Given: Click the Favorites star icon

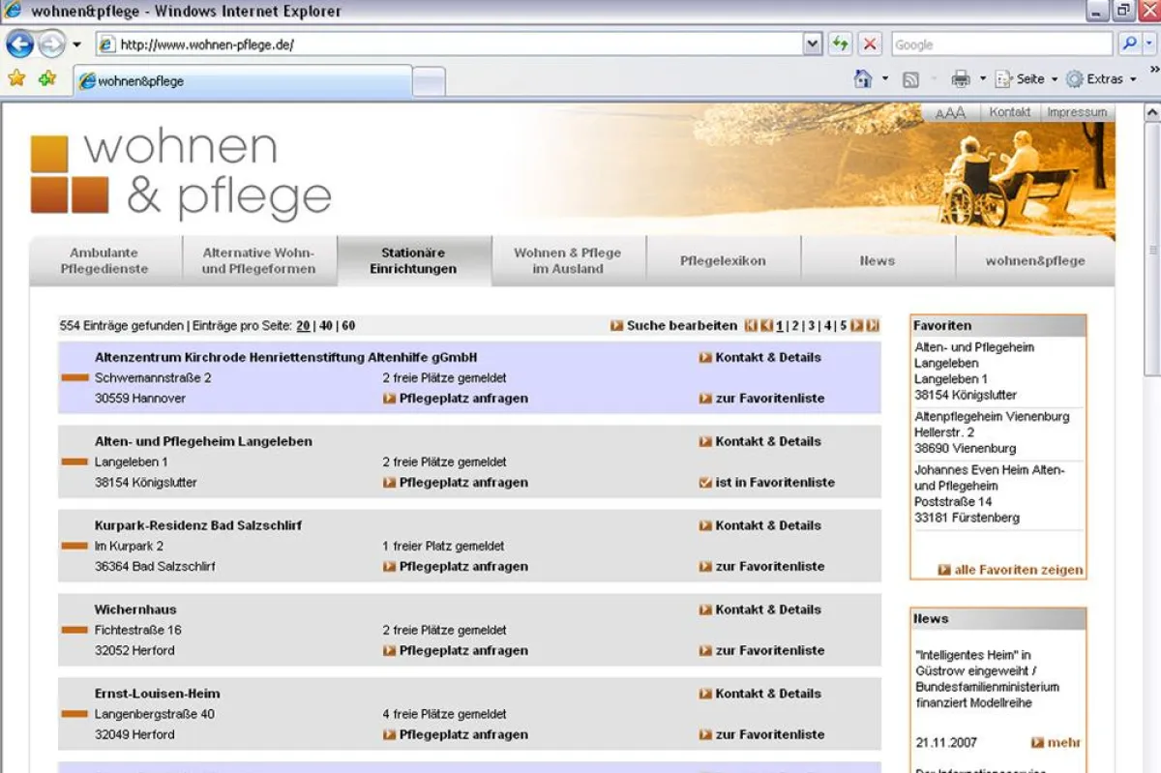Looking at the screenshot, I should tap(16, 79).
